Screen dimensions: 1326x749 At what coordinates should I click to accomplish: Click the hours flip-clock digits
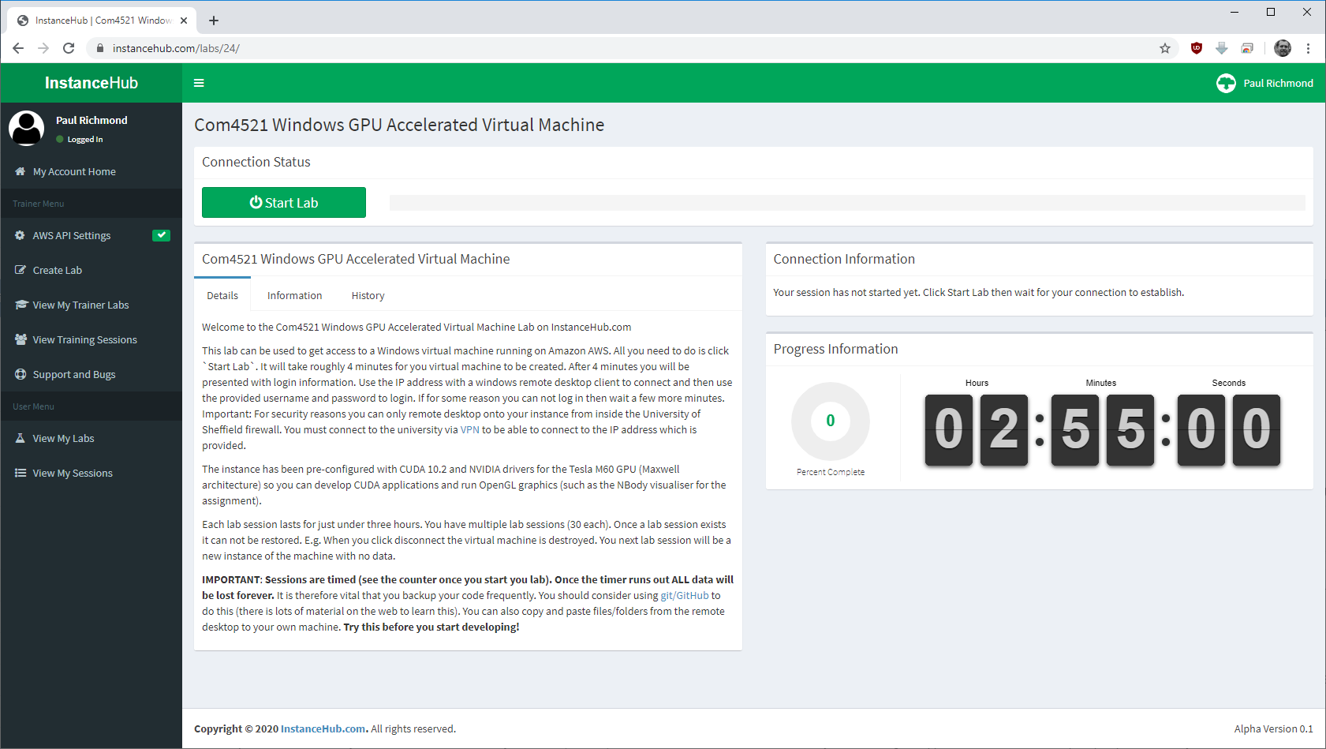[977, 430]
